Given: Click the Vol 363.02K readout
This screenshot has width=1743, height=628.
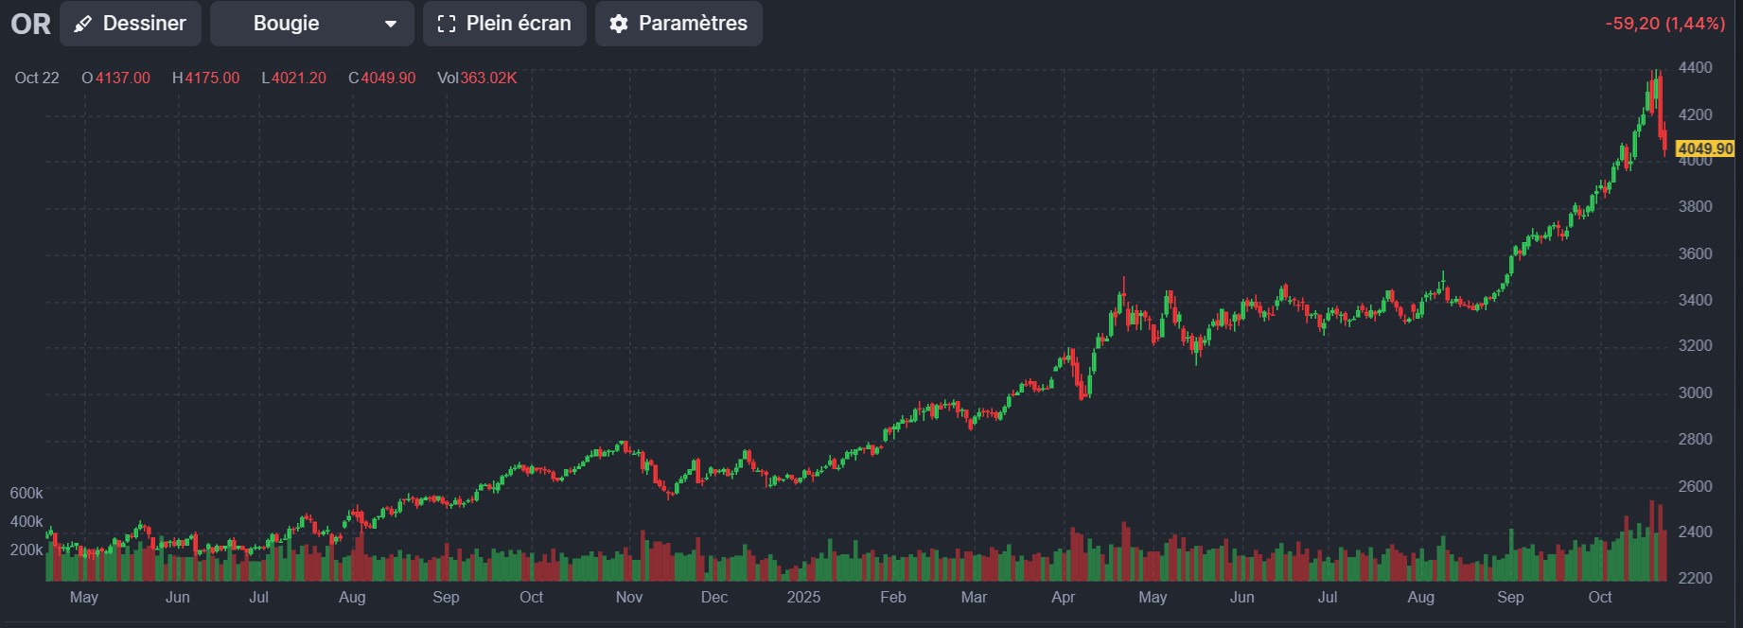Looking at the screenshot, I should [x=477, y=78].
